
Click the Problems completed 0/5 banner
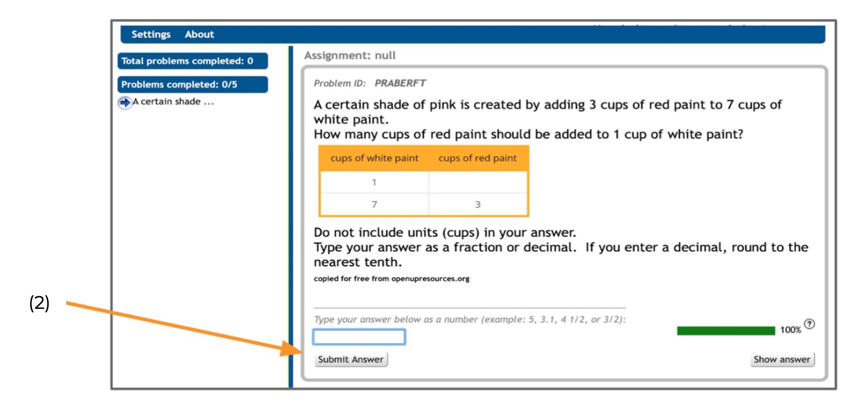192,85
